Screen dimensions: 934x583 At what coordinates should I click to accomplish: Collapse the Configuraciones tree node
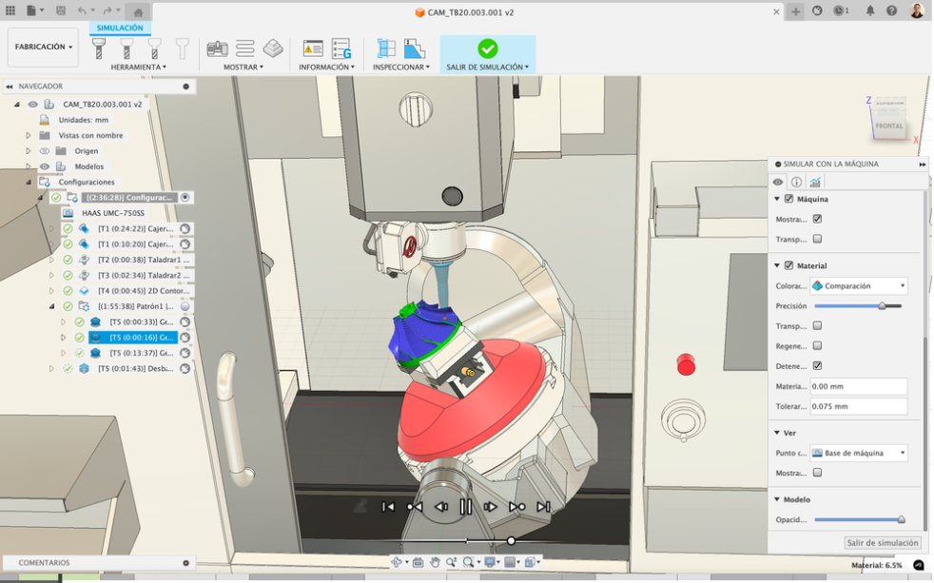(x=28, y=183)
